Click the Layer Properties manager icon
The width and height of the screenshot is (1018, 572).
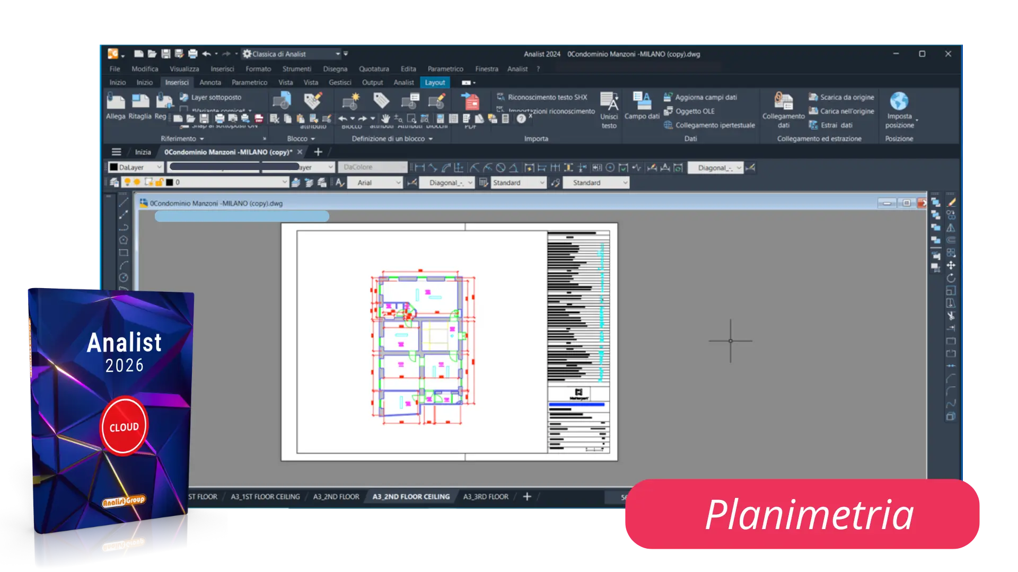point(114,182)
